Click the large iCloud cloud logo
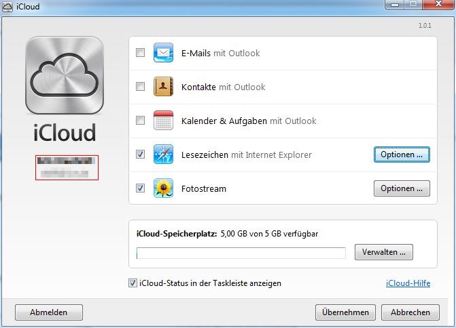 pyautogui.click(x=65, y=75)
